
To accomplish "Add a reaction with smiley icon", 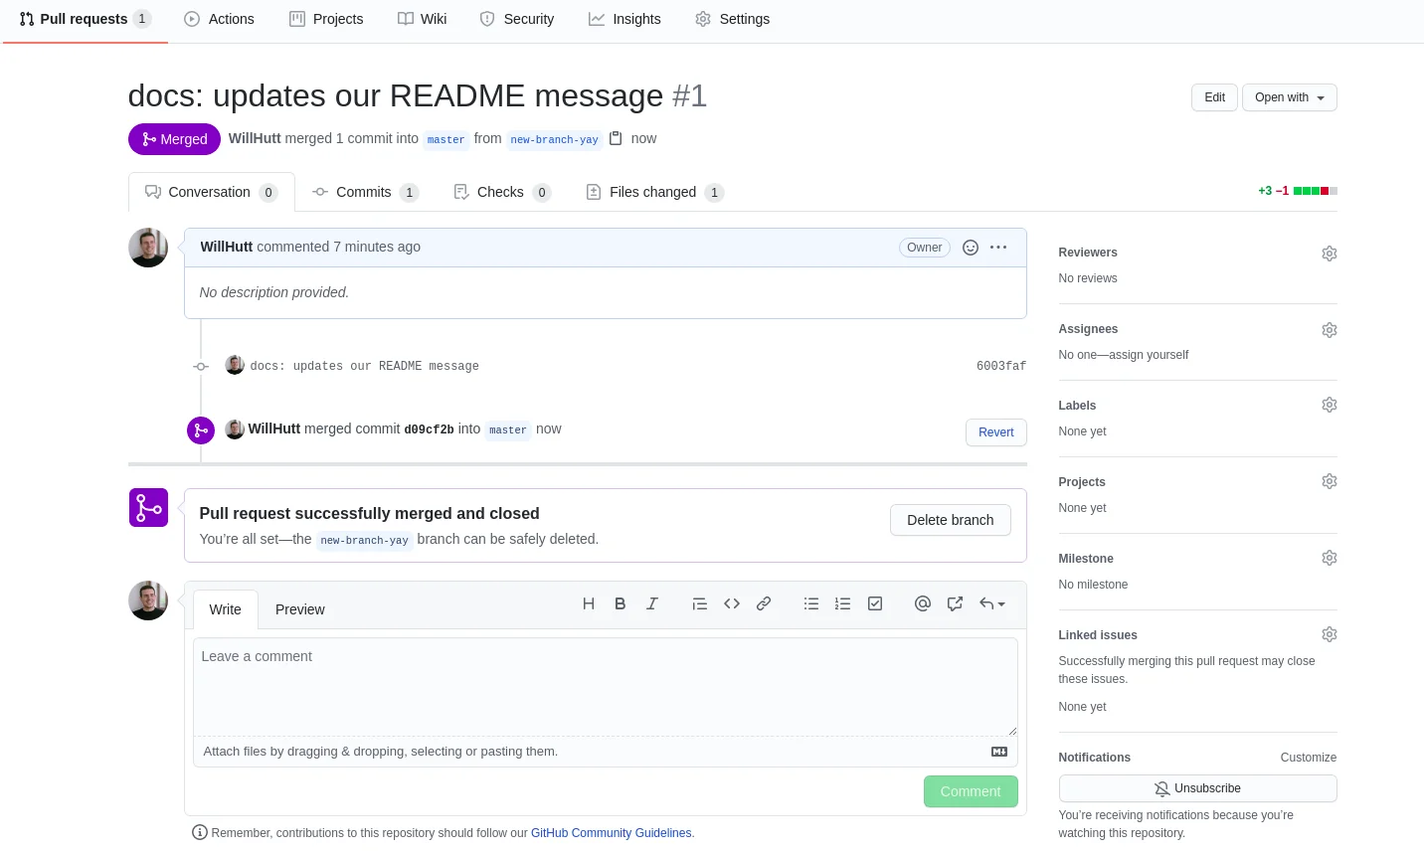I will pyautogui.click(x=971, y=248).
